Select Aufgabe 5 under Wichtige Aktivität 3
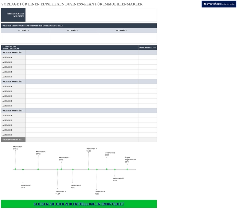 pyautogui.click(x=13, y=135)
